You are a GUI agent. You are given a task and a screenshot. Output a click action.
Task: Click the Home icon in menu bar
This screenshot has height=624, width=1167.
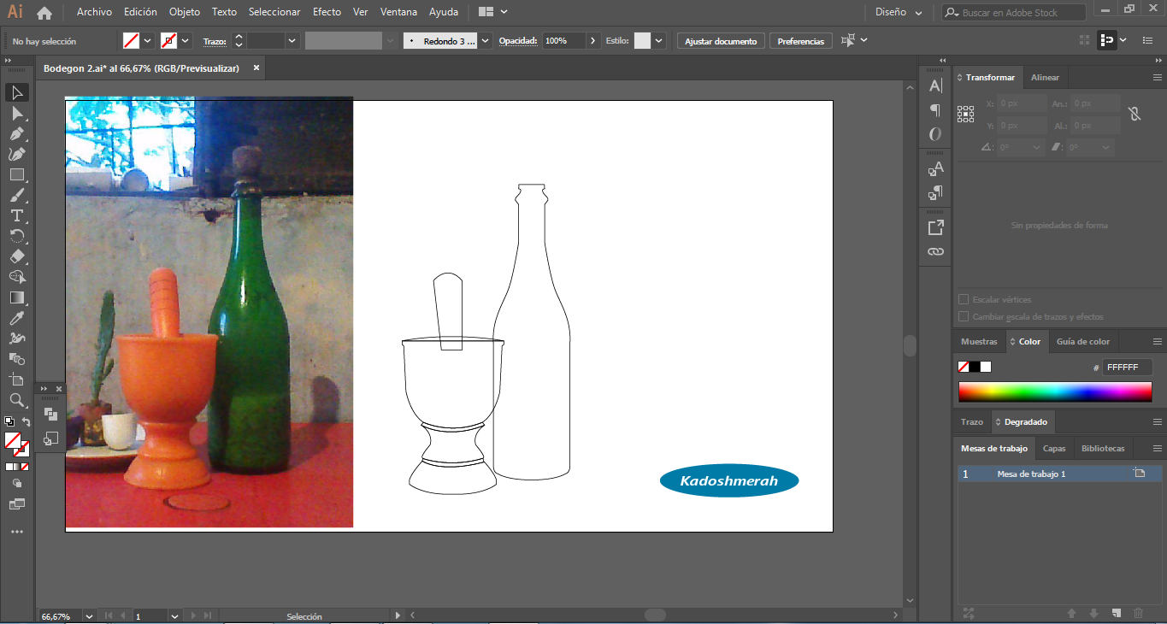44,13
